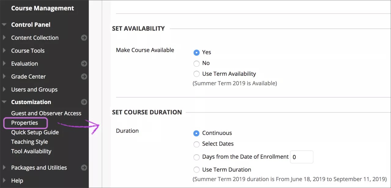Click the Customization circular arrow icon

[x=84, y=102]
